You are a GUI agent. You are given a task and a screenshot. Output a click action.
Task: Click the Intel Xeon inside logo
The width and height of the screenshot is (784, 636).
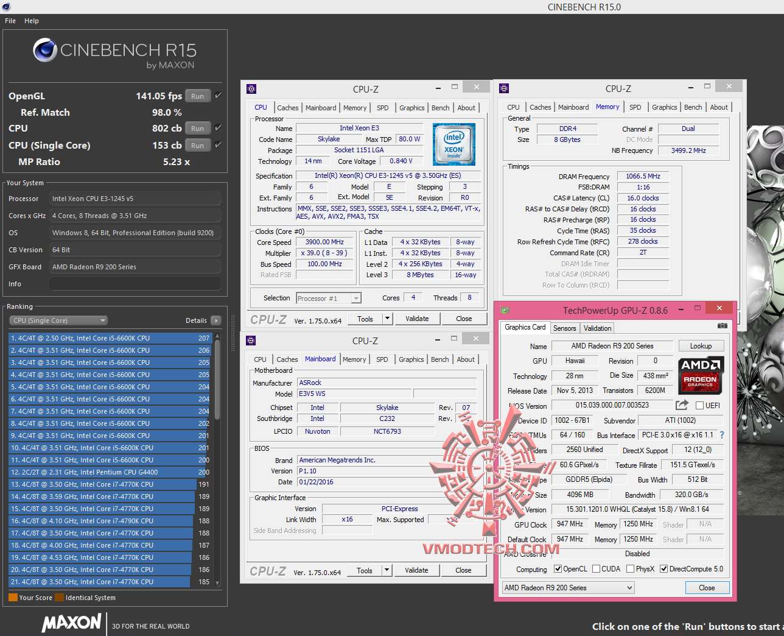coord(454,144)
